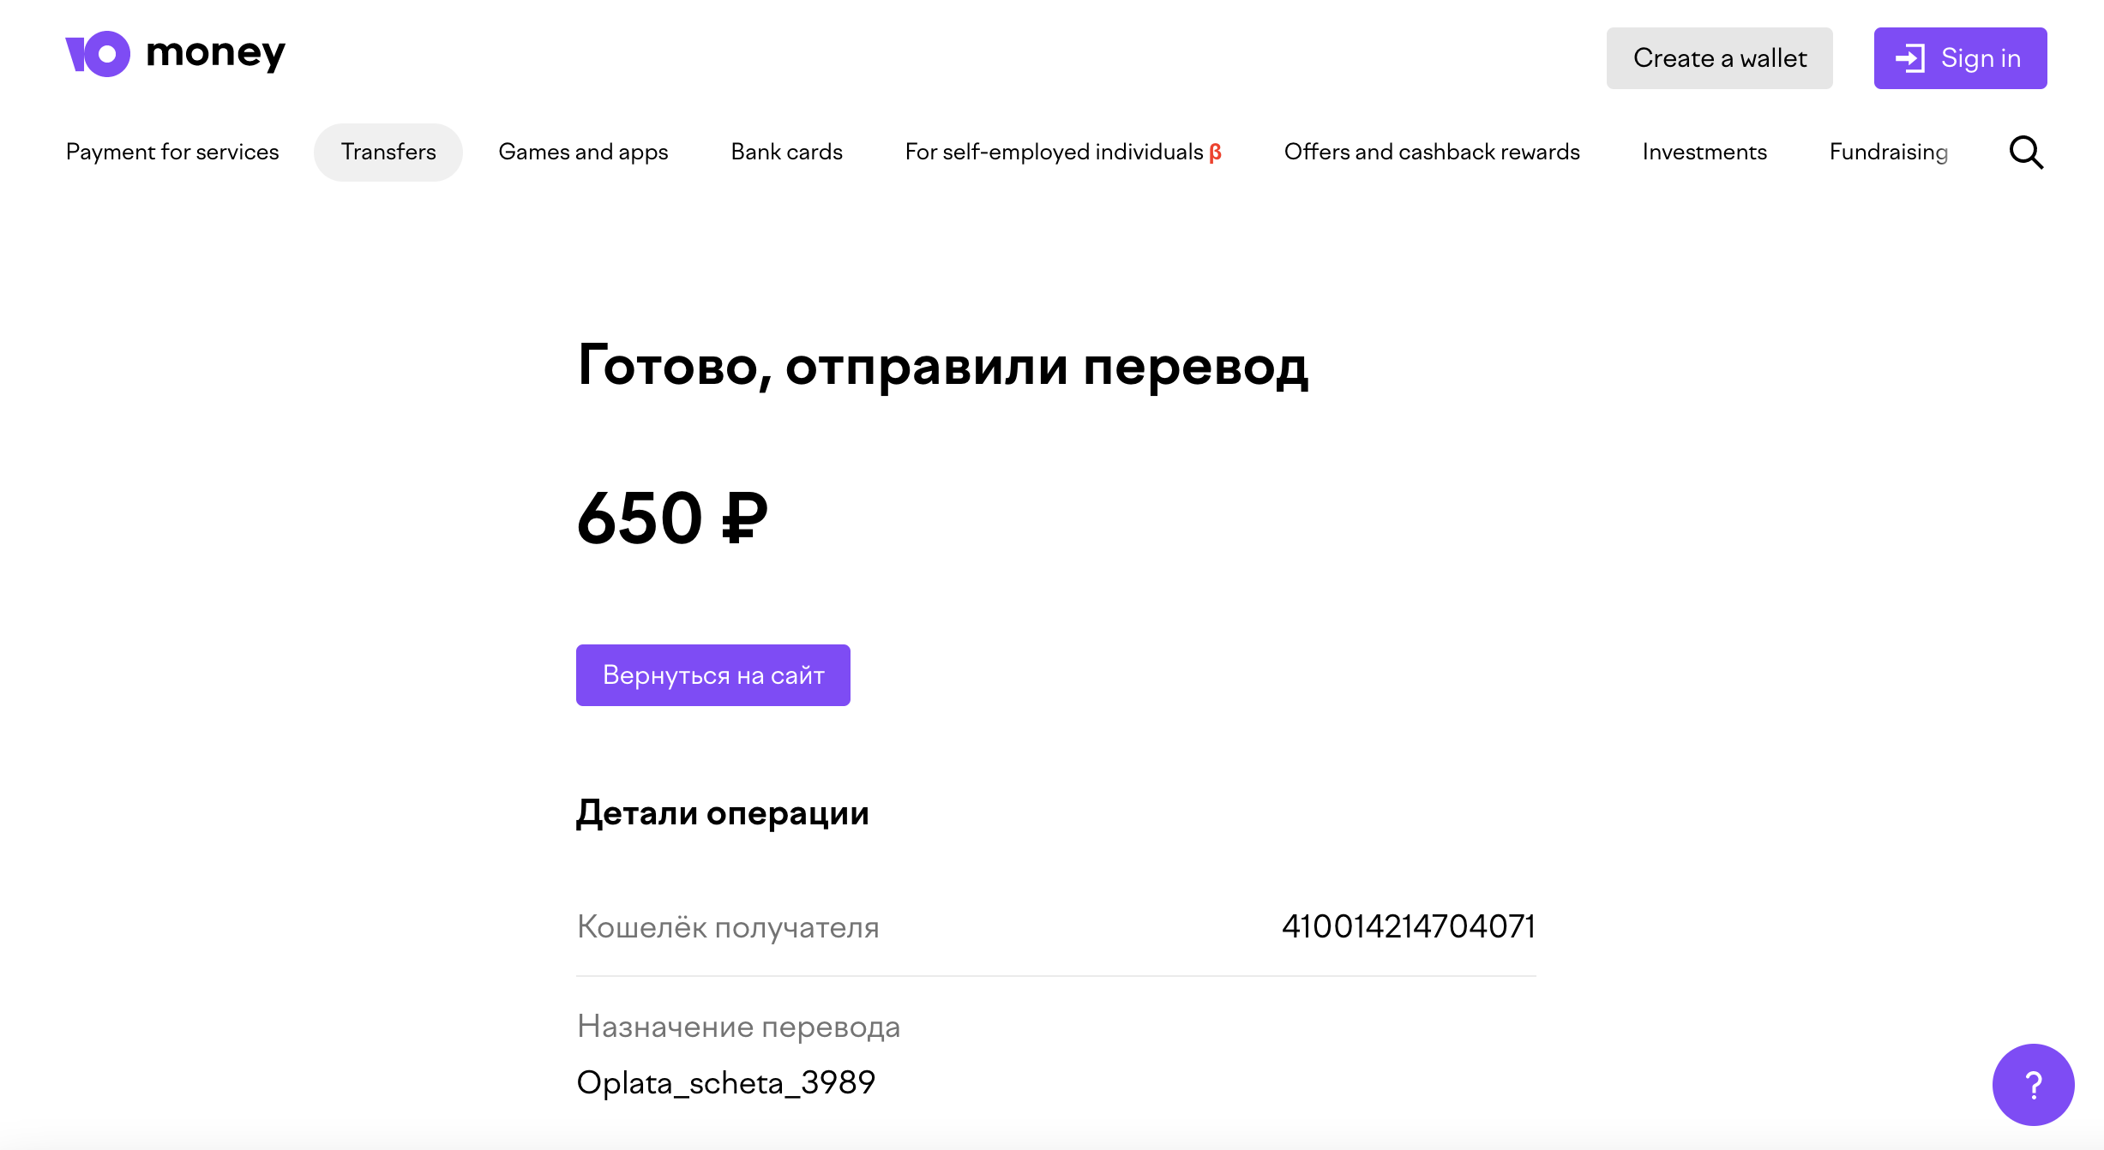The height and width of the screenshot is (1150, 2104).
Task: Open the Bank cards section
Action: (786, 152)
